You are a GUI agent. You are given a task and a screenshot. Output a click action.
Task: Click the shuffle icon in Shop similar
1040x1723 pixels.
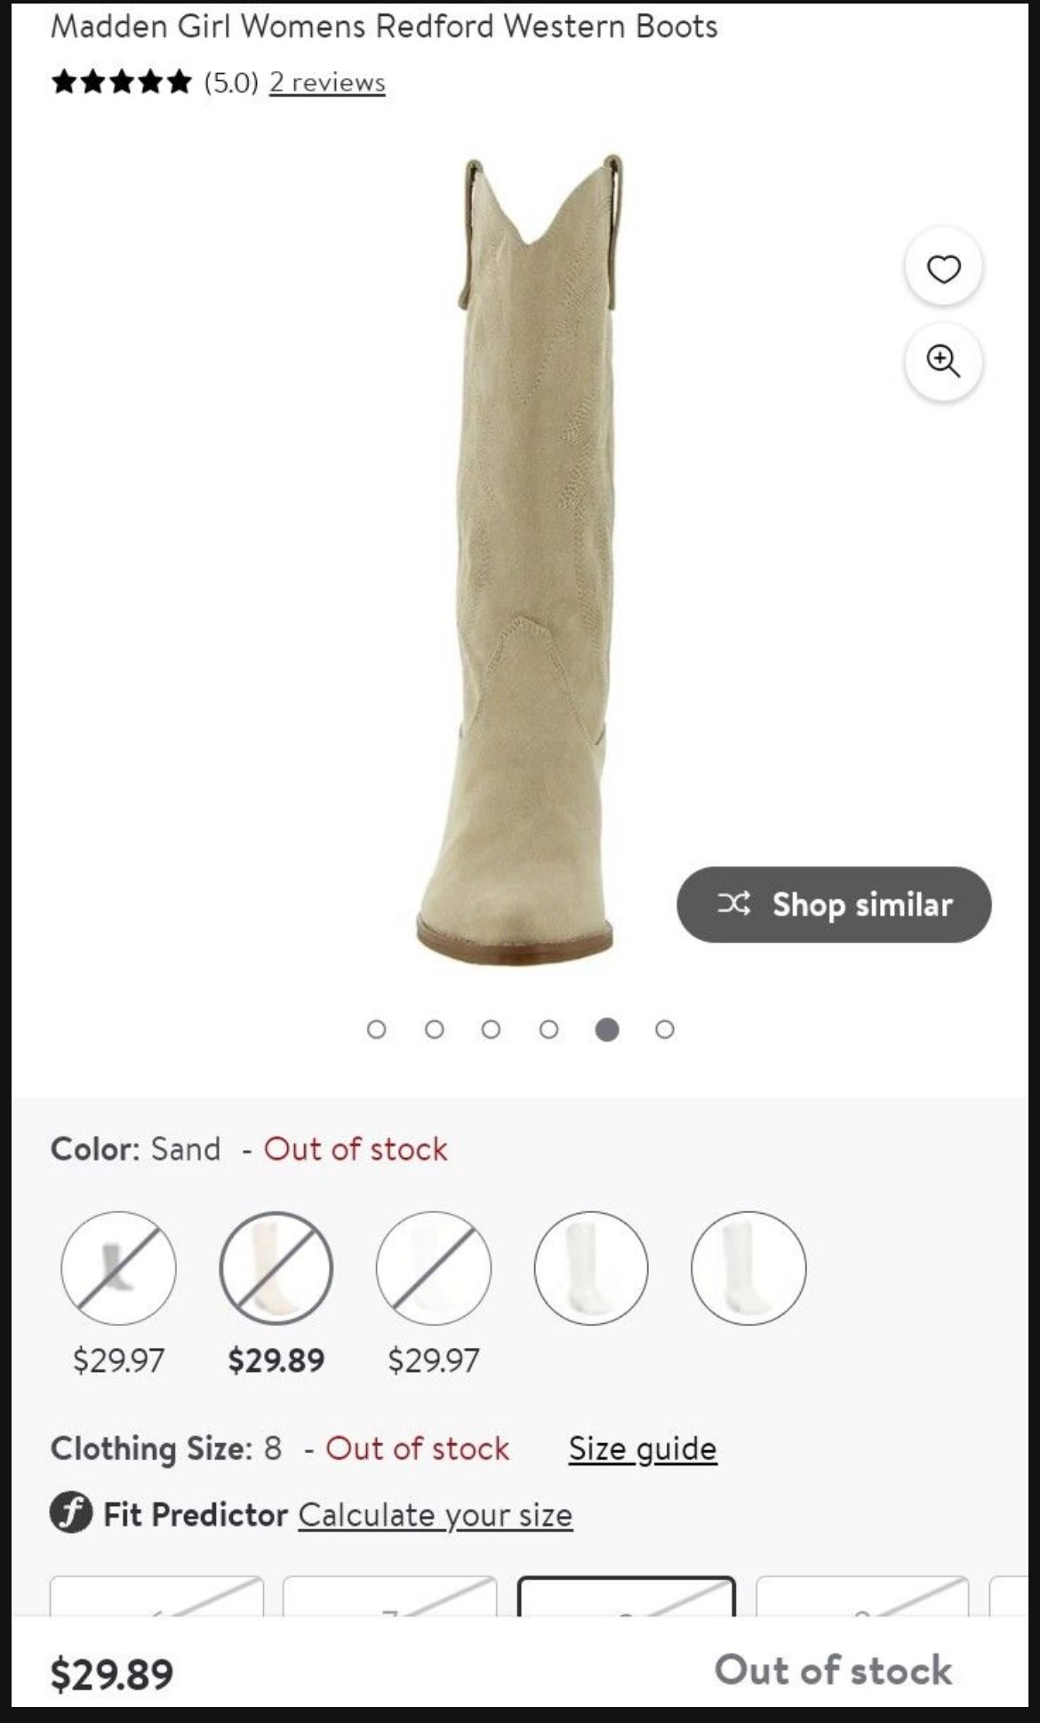coord(734,905)
